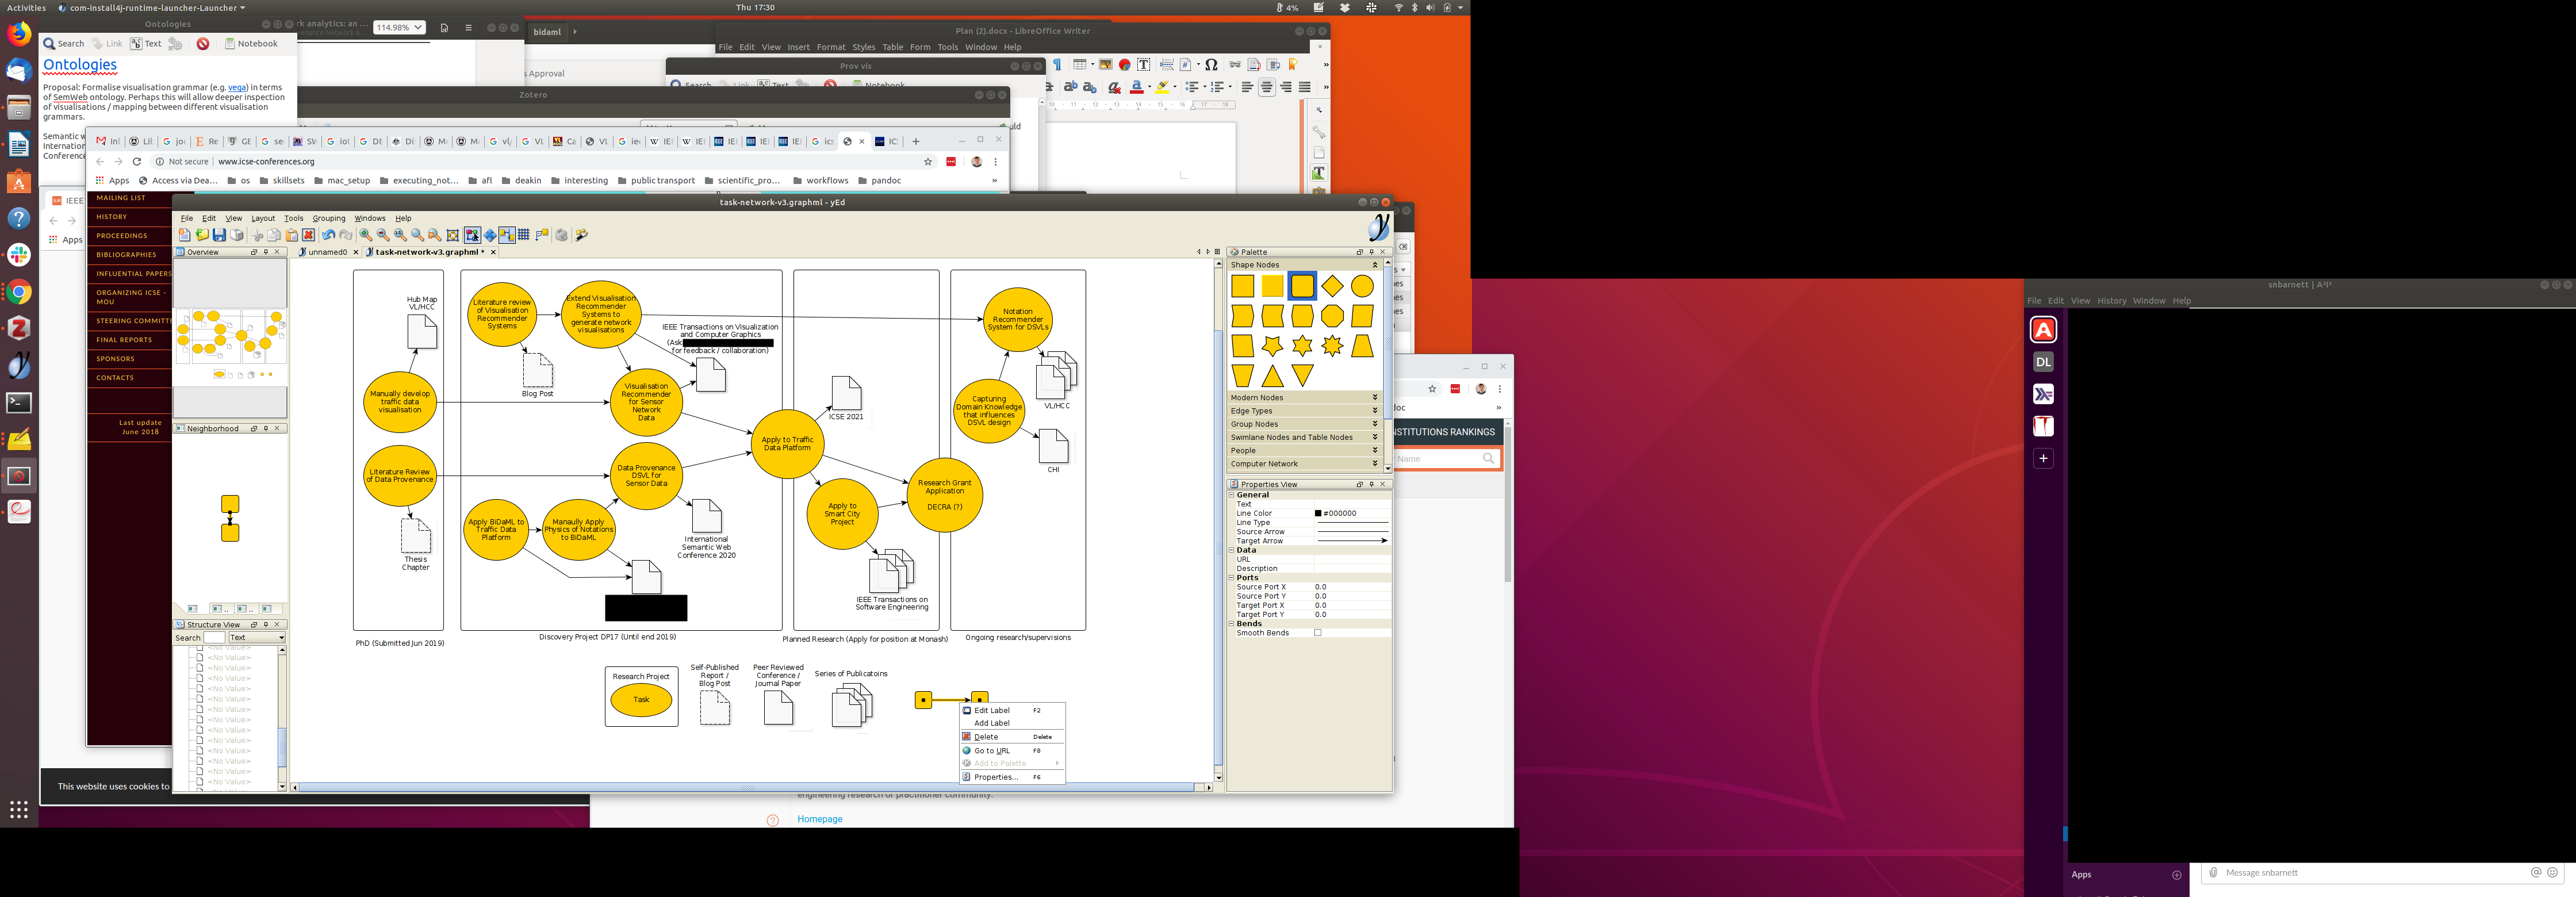Select the diamond shape node in the Palette
This screenshot has height=897, width=2576.
pos(1332,286)
